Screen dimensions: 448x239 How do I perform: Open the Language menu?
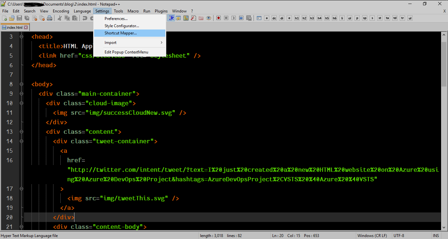[82, 11]
